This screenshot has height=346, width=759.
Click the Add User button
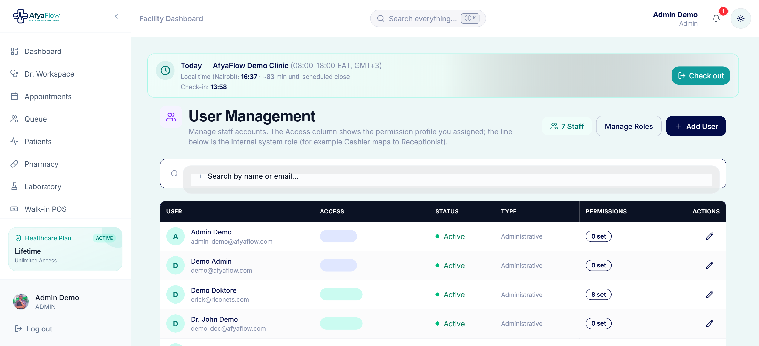point(696,126)
